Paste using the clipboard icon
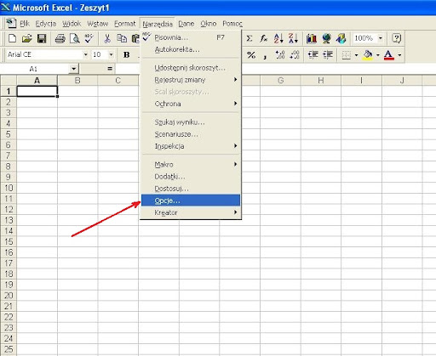 pyautogui.click(x=135, y=38)
